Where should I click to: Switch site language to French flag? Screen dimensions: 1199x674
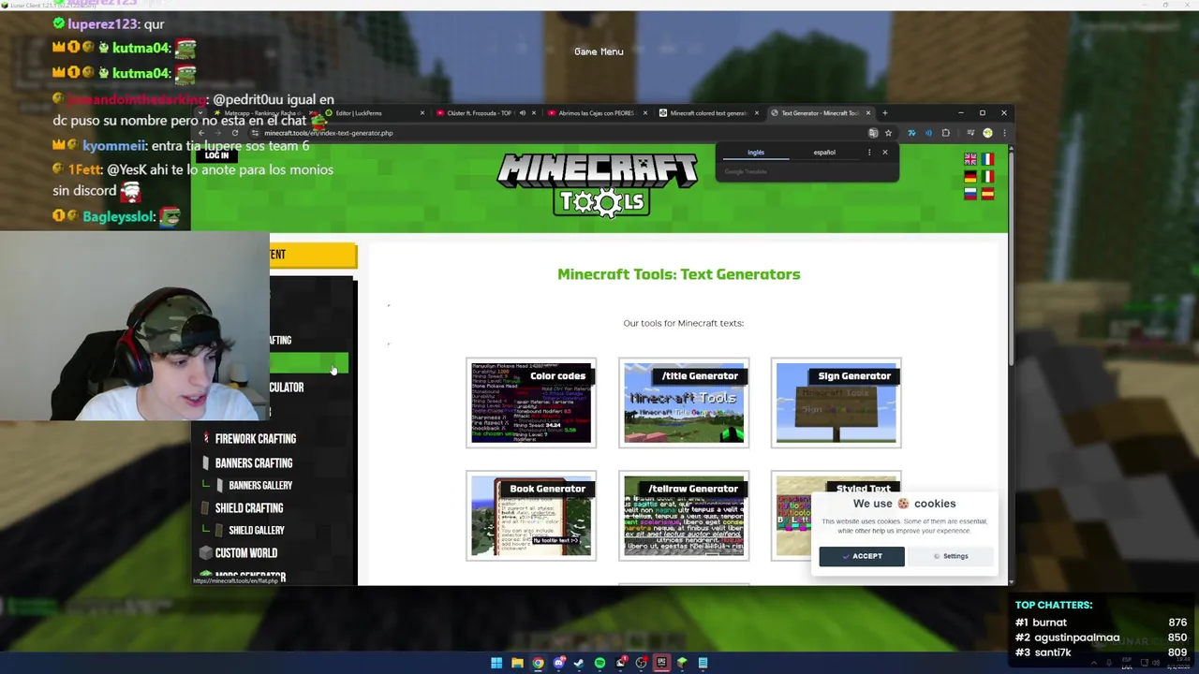tap(987, 159)
